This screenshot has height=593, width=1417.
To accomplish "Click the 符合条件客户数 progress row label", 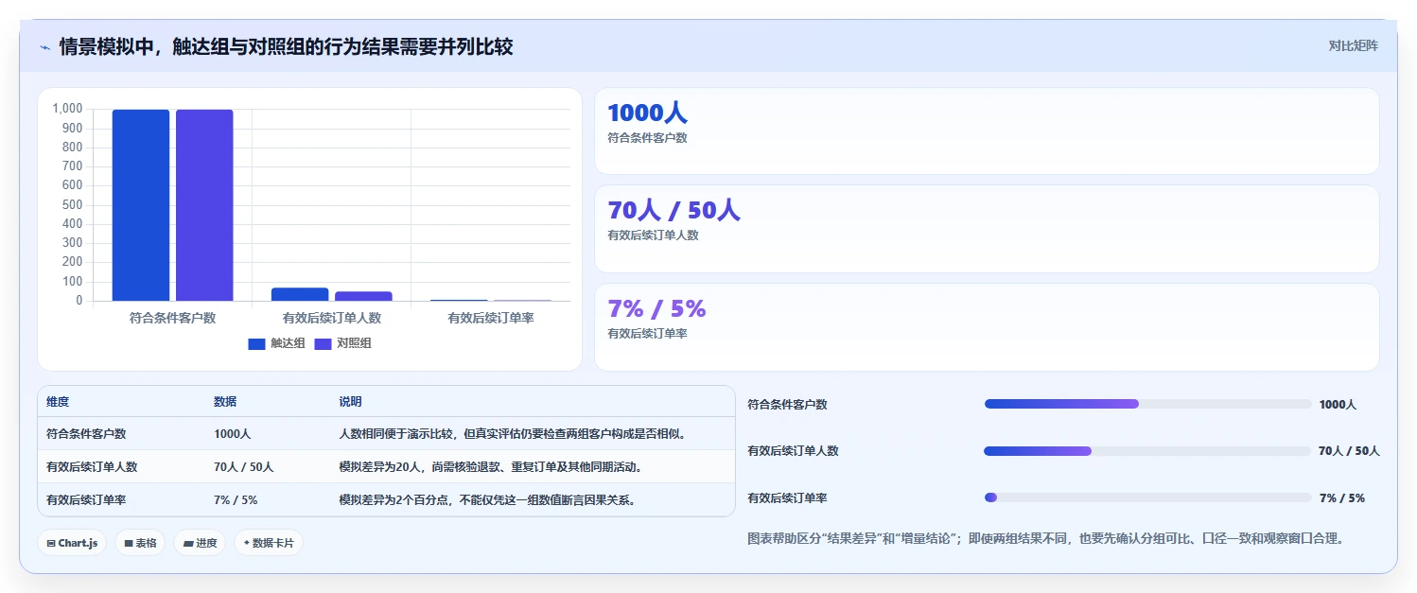I will 787,404.
